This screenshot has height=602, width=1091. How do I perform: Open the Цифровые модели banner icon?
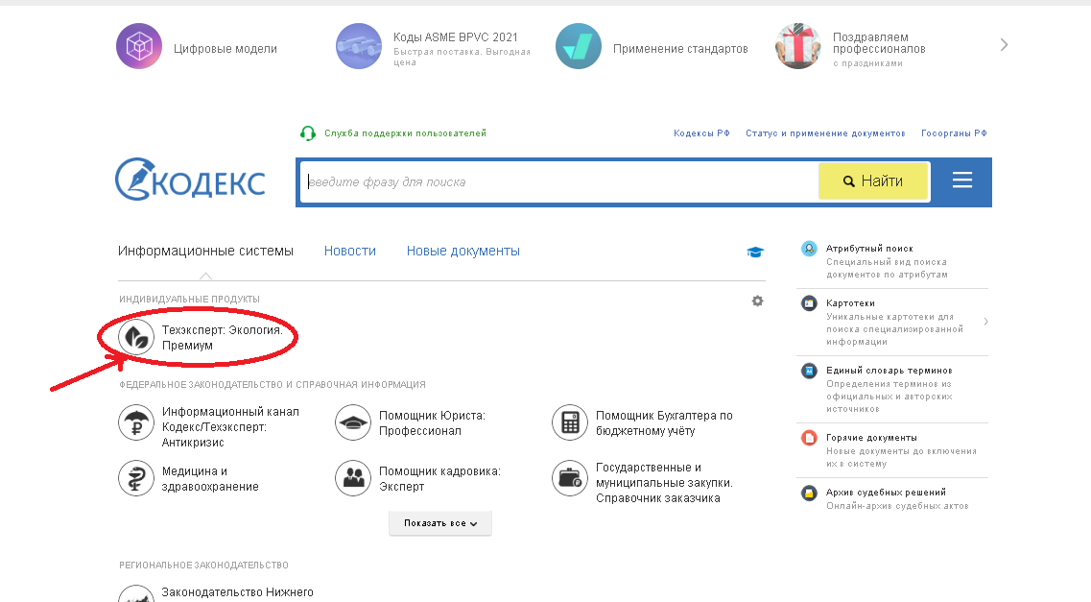pos(139,46)
